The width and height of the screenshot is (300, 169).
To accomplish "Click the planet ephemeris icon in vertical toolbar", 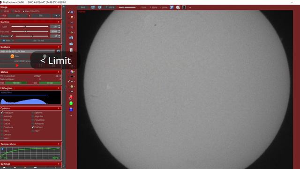I will coord(72,17).
